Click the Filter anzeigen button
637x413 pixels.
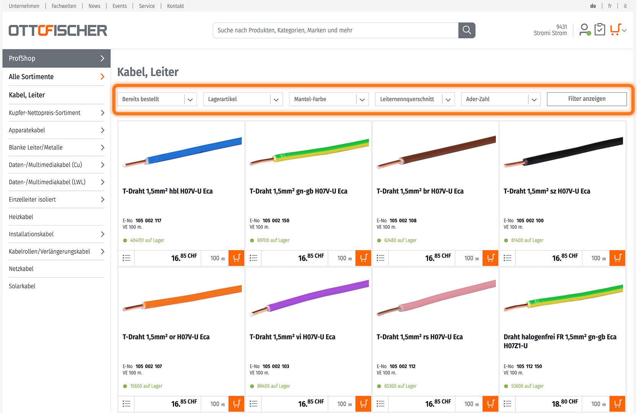[586, 99]
